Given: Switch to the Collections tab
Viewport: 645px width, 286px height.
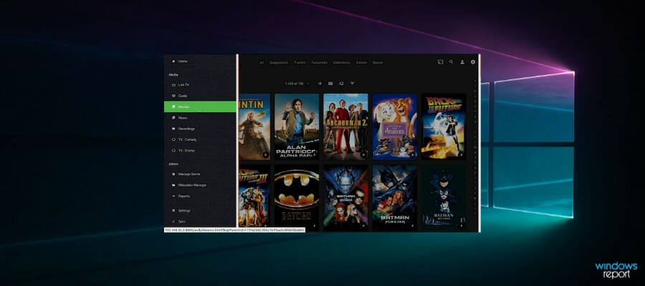Looking at the screenshot, I should [341, 63].
